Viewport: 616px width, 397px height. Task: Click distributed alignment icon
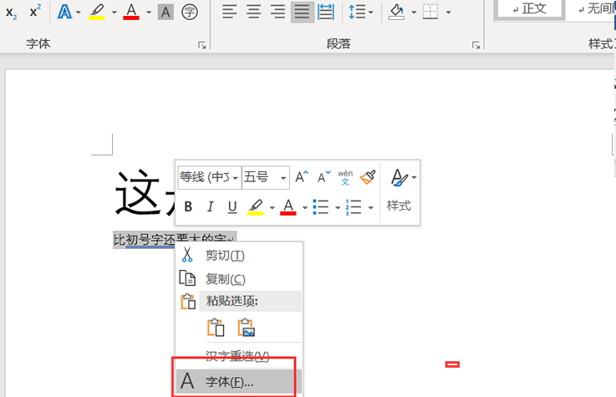click(326, 12)
